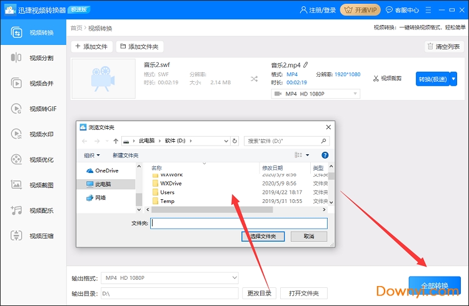This screenshot has height=306, width=469.
Task: Click 更改目录 button
Action: click(x=259, y=294)
